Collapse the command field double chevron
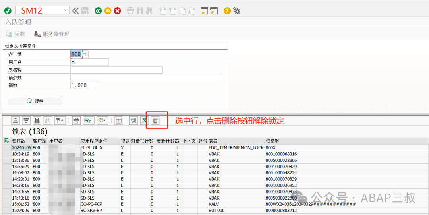The height and width of the screenshot is (215, 429). coord(75,11)
